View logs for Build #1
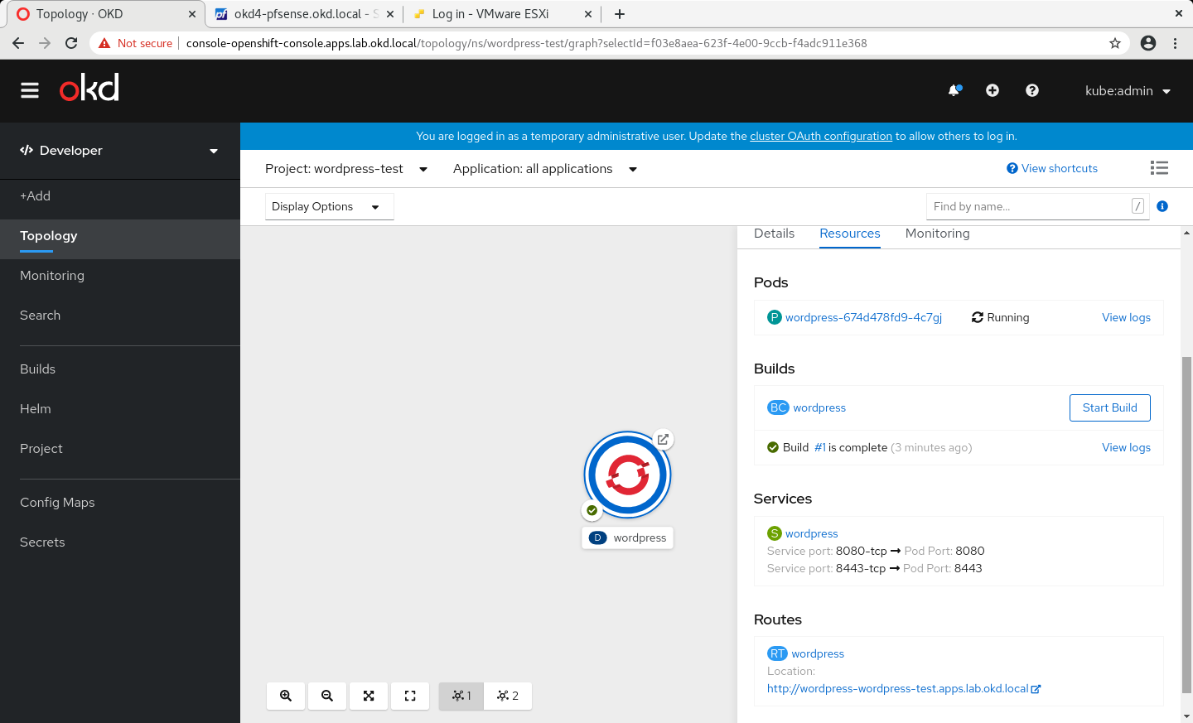This screenshot has height=723, width=1193. 1126,447
